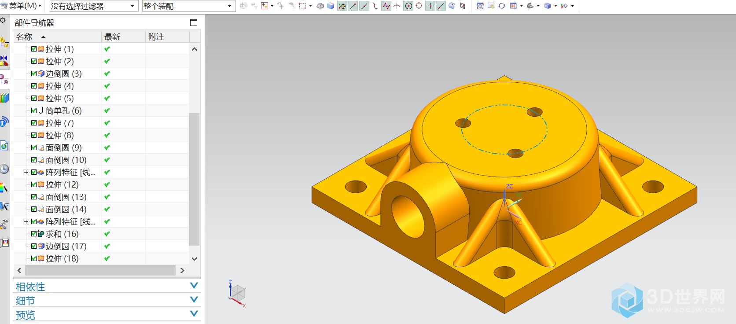Open the Assembly Navigator sidebar icon
The width and height of the screenshot is (736, 324).
point(4,43)
